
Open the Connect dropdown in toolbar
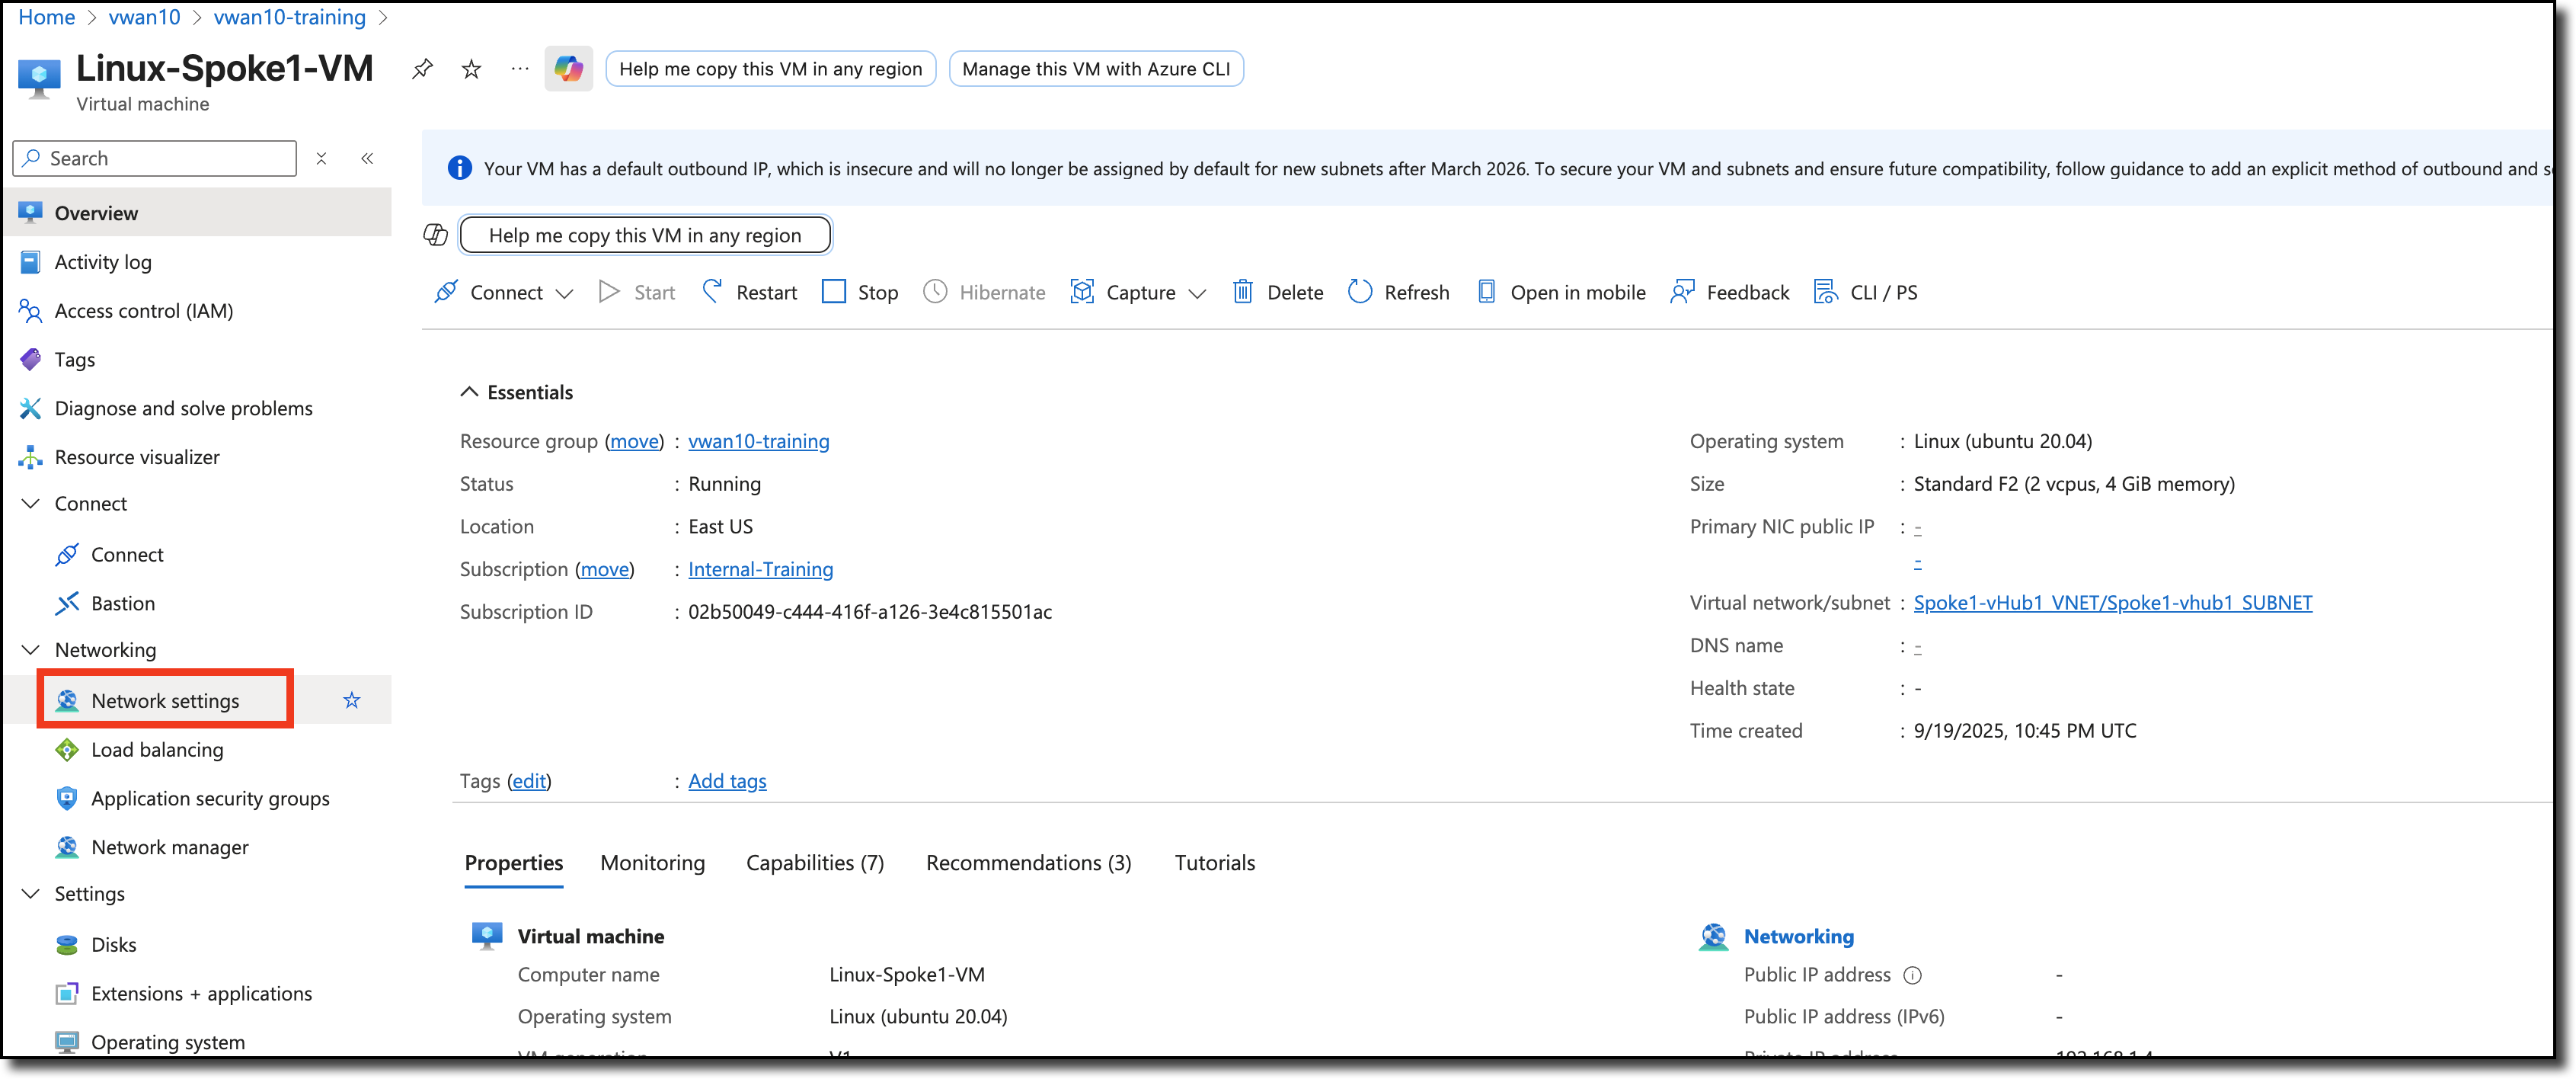tap(564, 293)
